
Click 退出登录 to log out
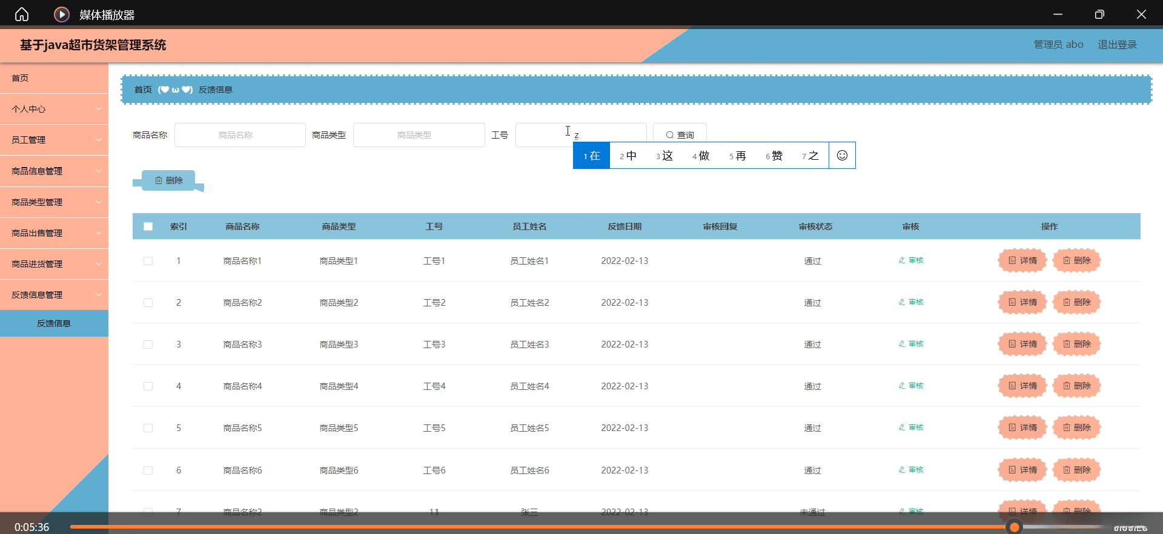tap(1118, 45)
